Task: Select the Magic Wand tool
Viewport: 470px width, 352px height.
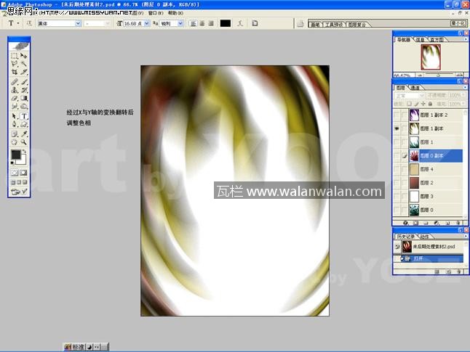Action: [x=24, y=64]
